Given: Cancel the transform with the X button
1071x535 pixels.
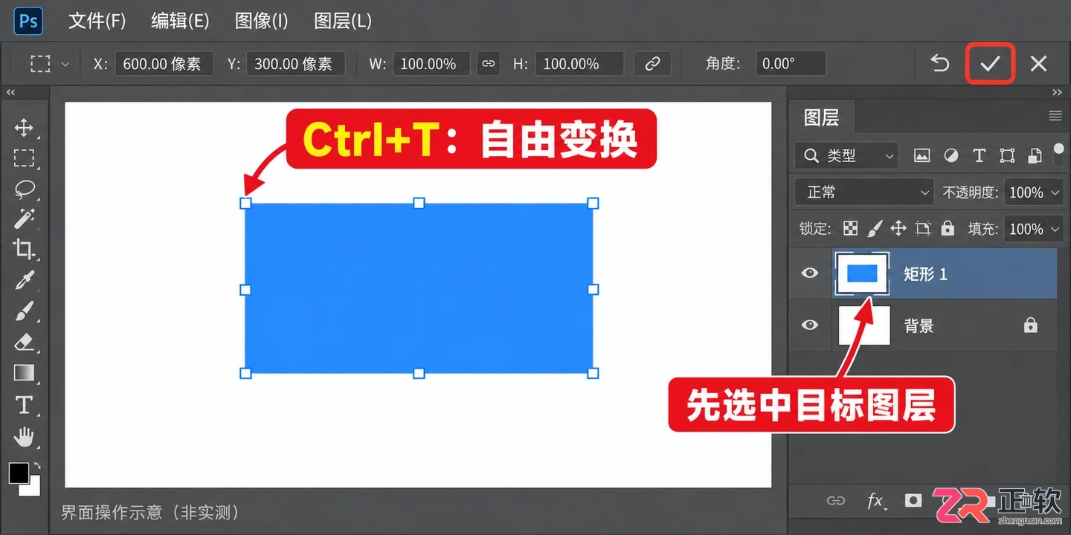Looking at the screenshot, I should click(1038, 63).
